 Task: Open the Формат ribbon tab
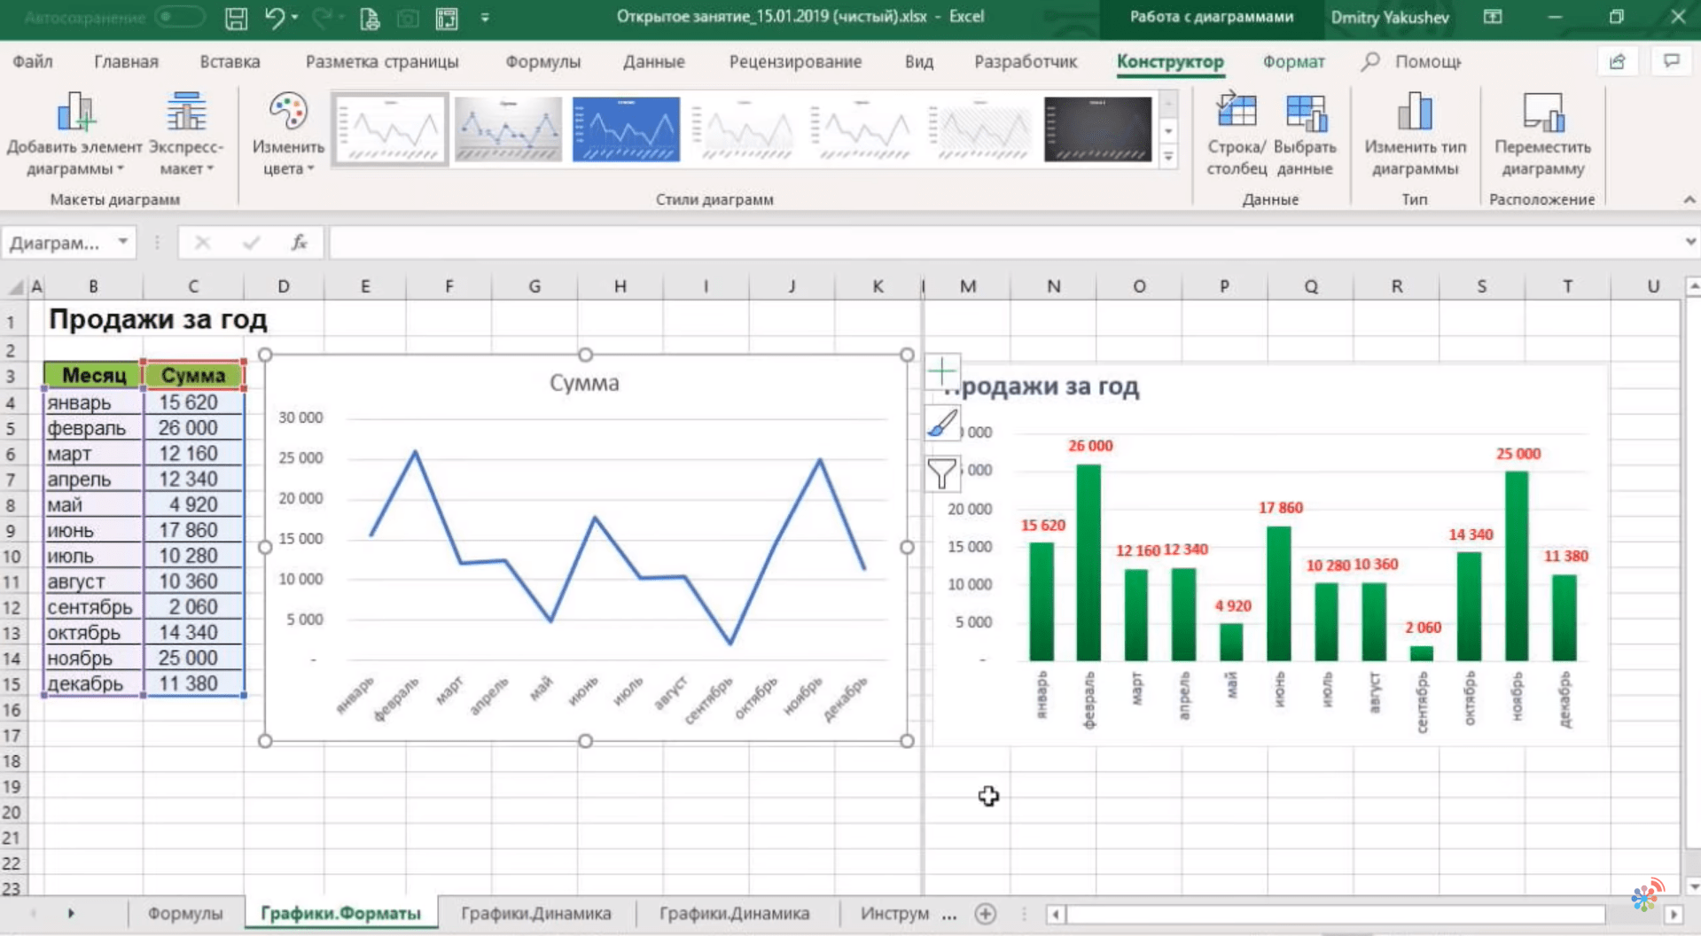[x=1293, y=62]
